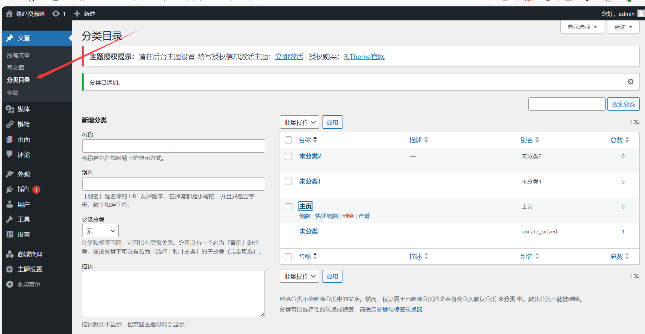This screenshot has height=334, width=645.
Task: Click the 商城管理 shop icon
Action: point(10,254)
